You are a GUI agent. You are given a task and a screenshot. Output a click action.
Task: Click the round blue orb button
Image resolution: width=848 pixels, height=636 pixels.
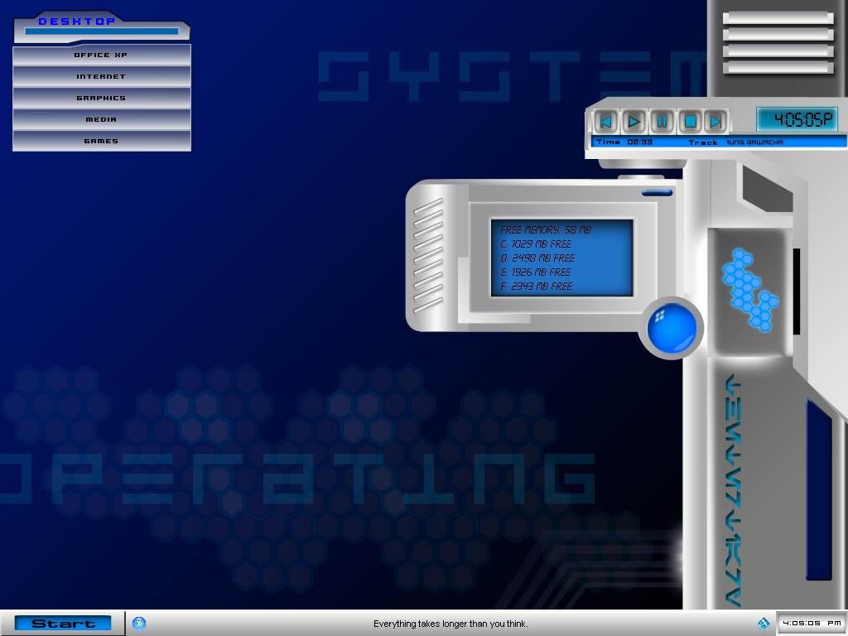[x=672, y=328]
